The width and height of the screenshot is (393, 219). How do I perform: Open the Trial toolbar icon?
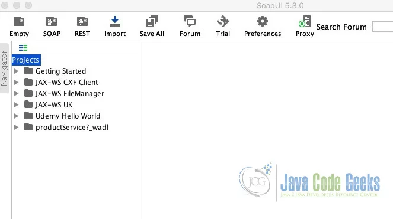(x=222, y=26)
